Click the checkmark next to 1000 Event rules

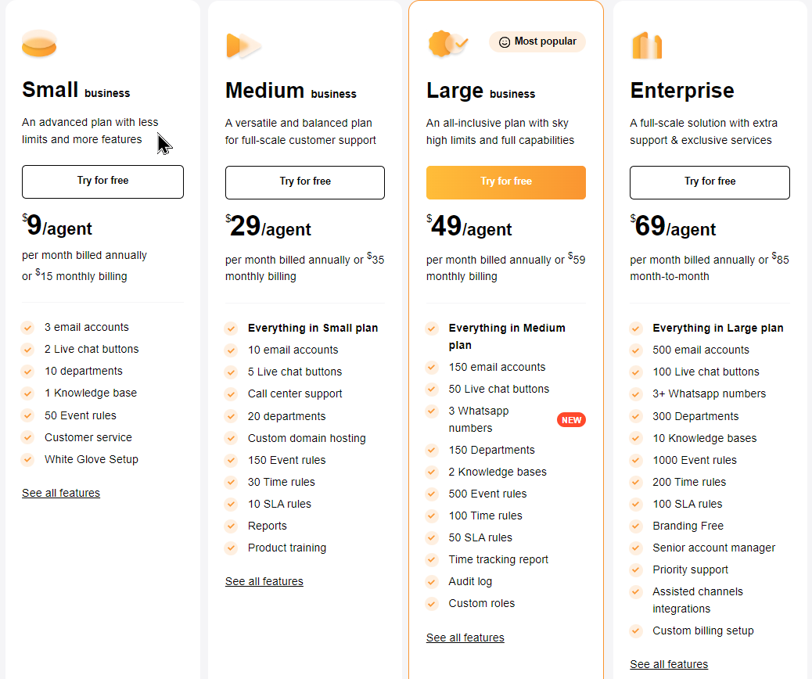pyautogui.click(x=636, y=460)
